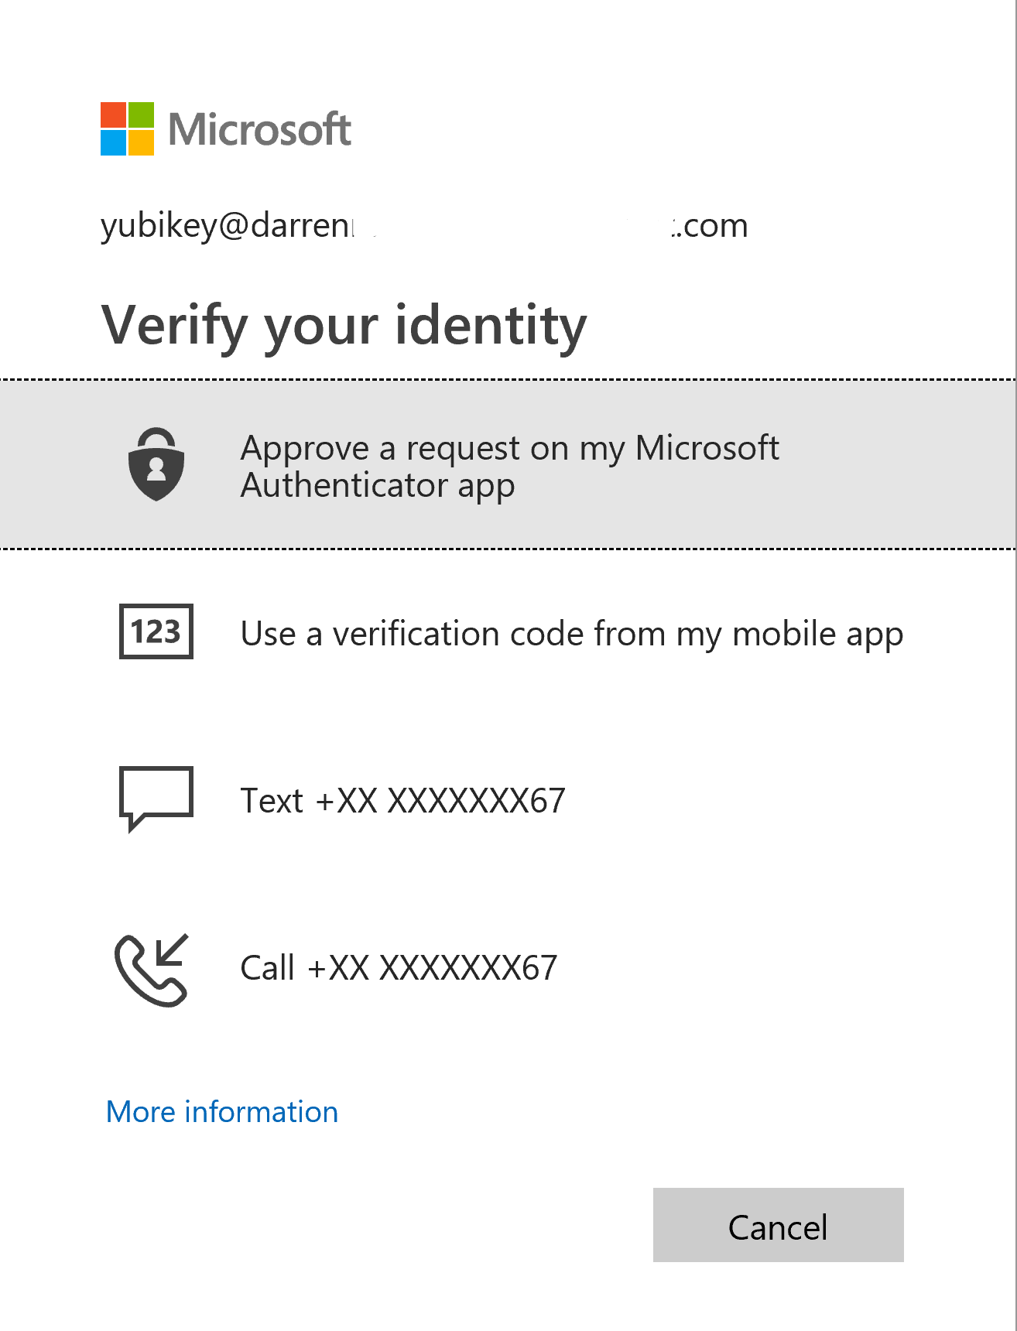Screen dimensions: 1017x1331
Task: Click the yellow square in Microsoft logo
Action: (141, 142)
